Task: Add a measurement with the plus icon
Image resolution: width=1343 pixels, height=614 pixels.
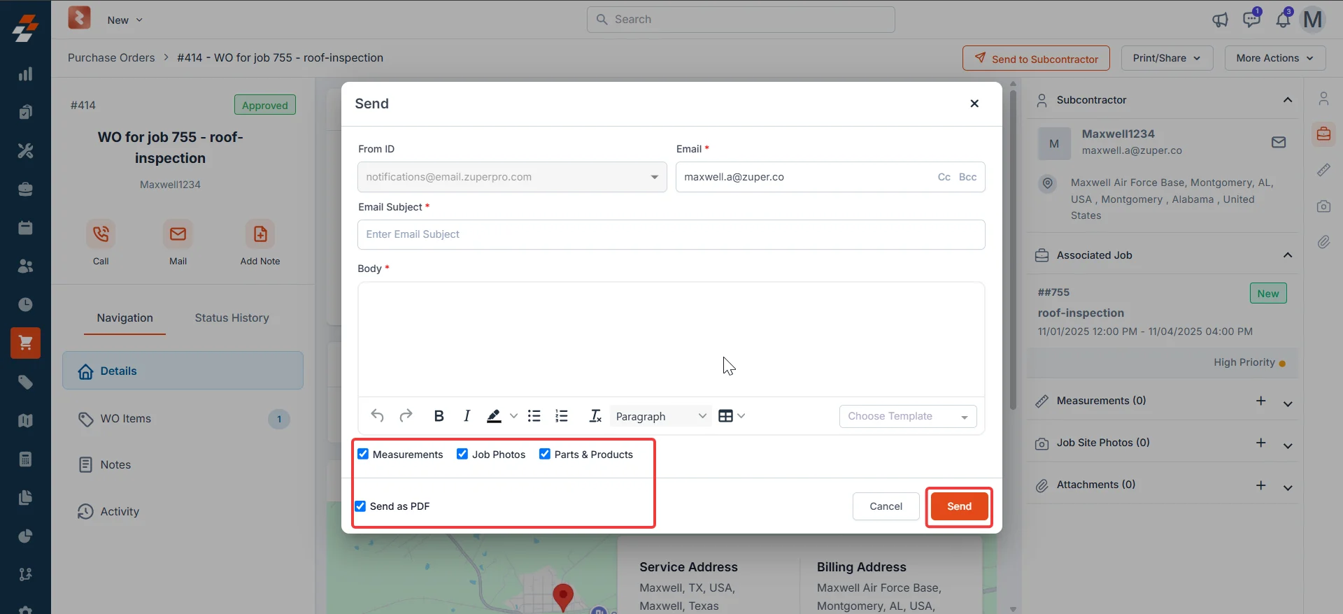Action: [x=1260, y=401]
